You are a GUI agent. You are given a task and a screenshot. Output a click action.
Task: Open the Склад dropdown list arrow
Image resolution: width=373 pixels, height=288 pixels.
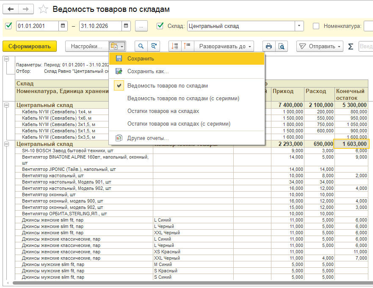pyautogui.click(x=299, y=26)
